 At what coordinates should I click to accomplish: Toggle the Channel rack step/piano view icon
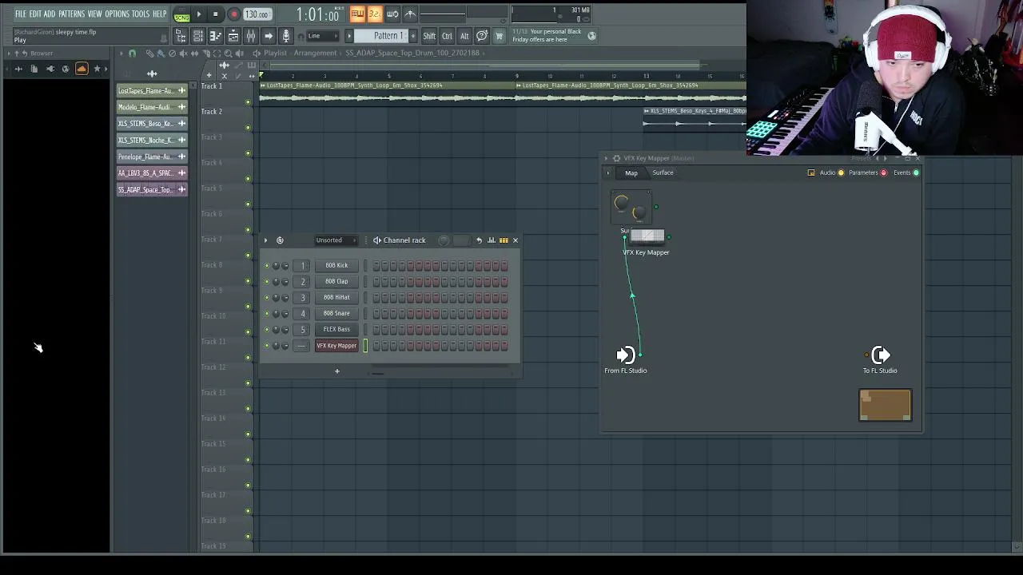(504, 240)
